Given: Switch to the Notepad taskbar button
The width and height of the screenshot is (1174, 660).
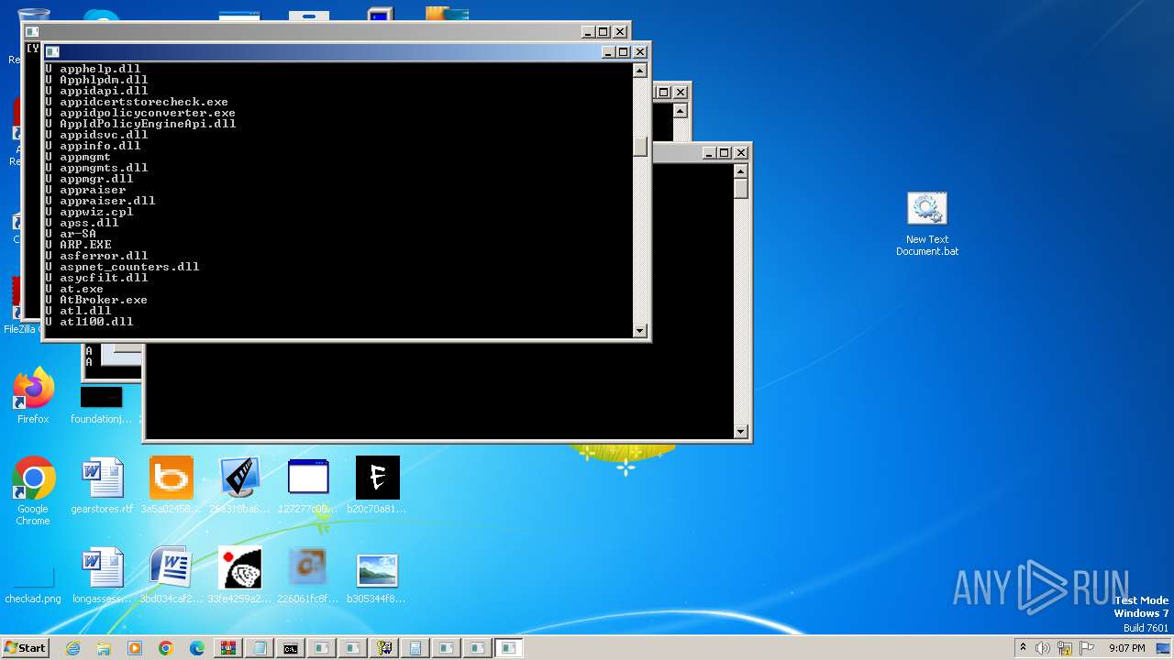Looking at the screenshot, I should 260,648.
